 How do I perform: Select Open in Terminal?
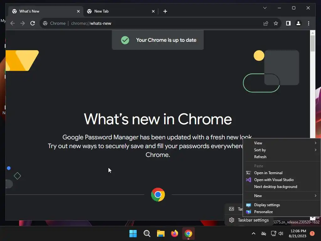(282, 173)
